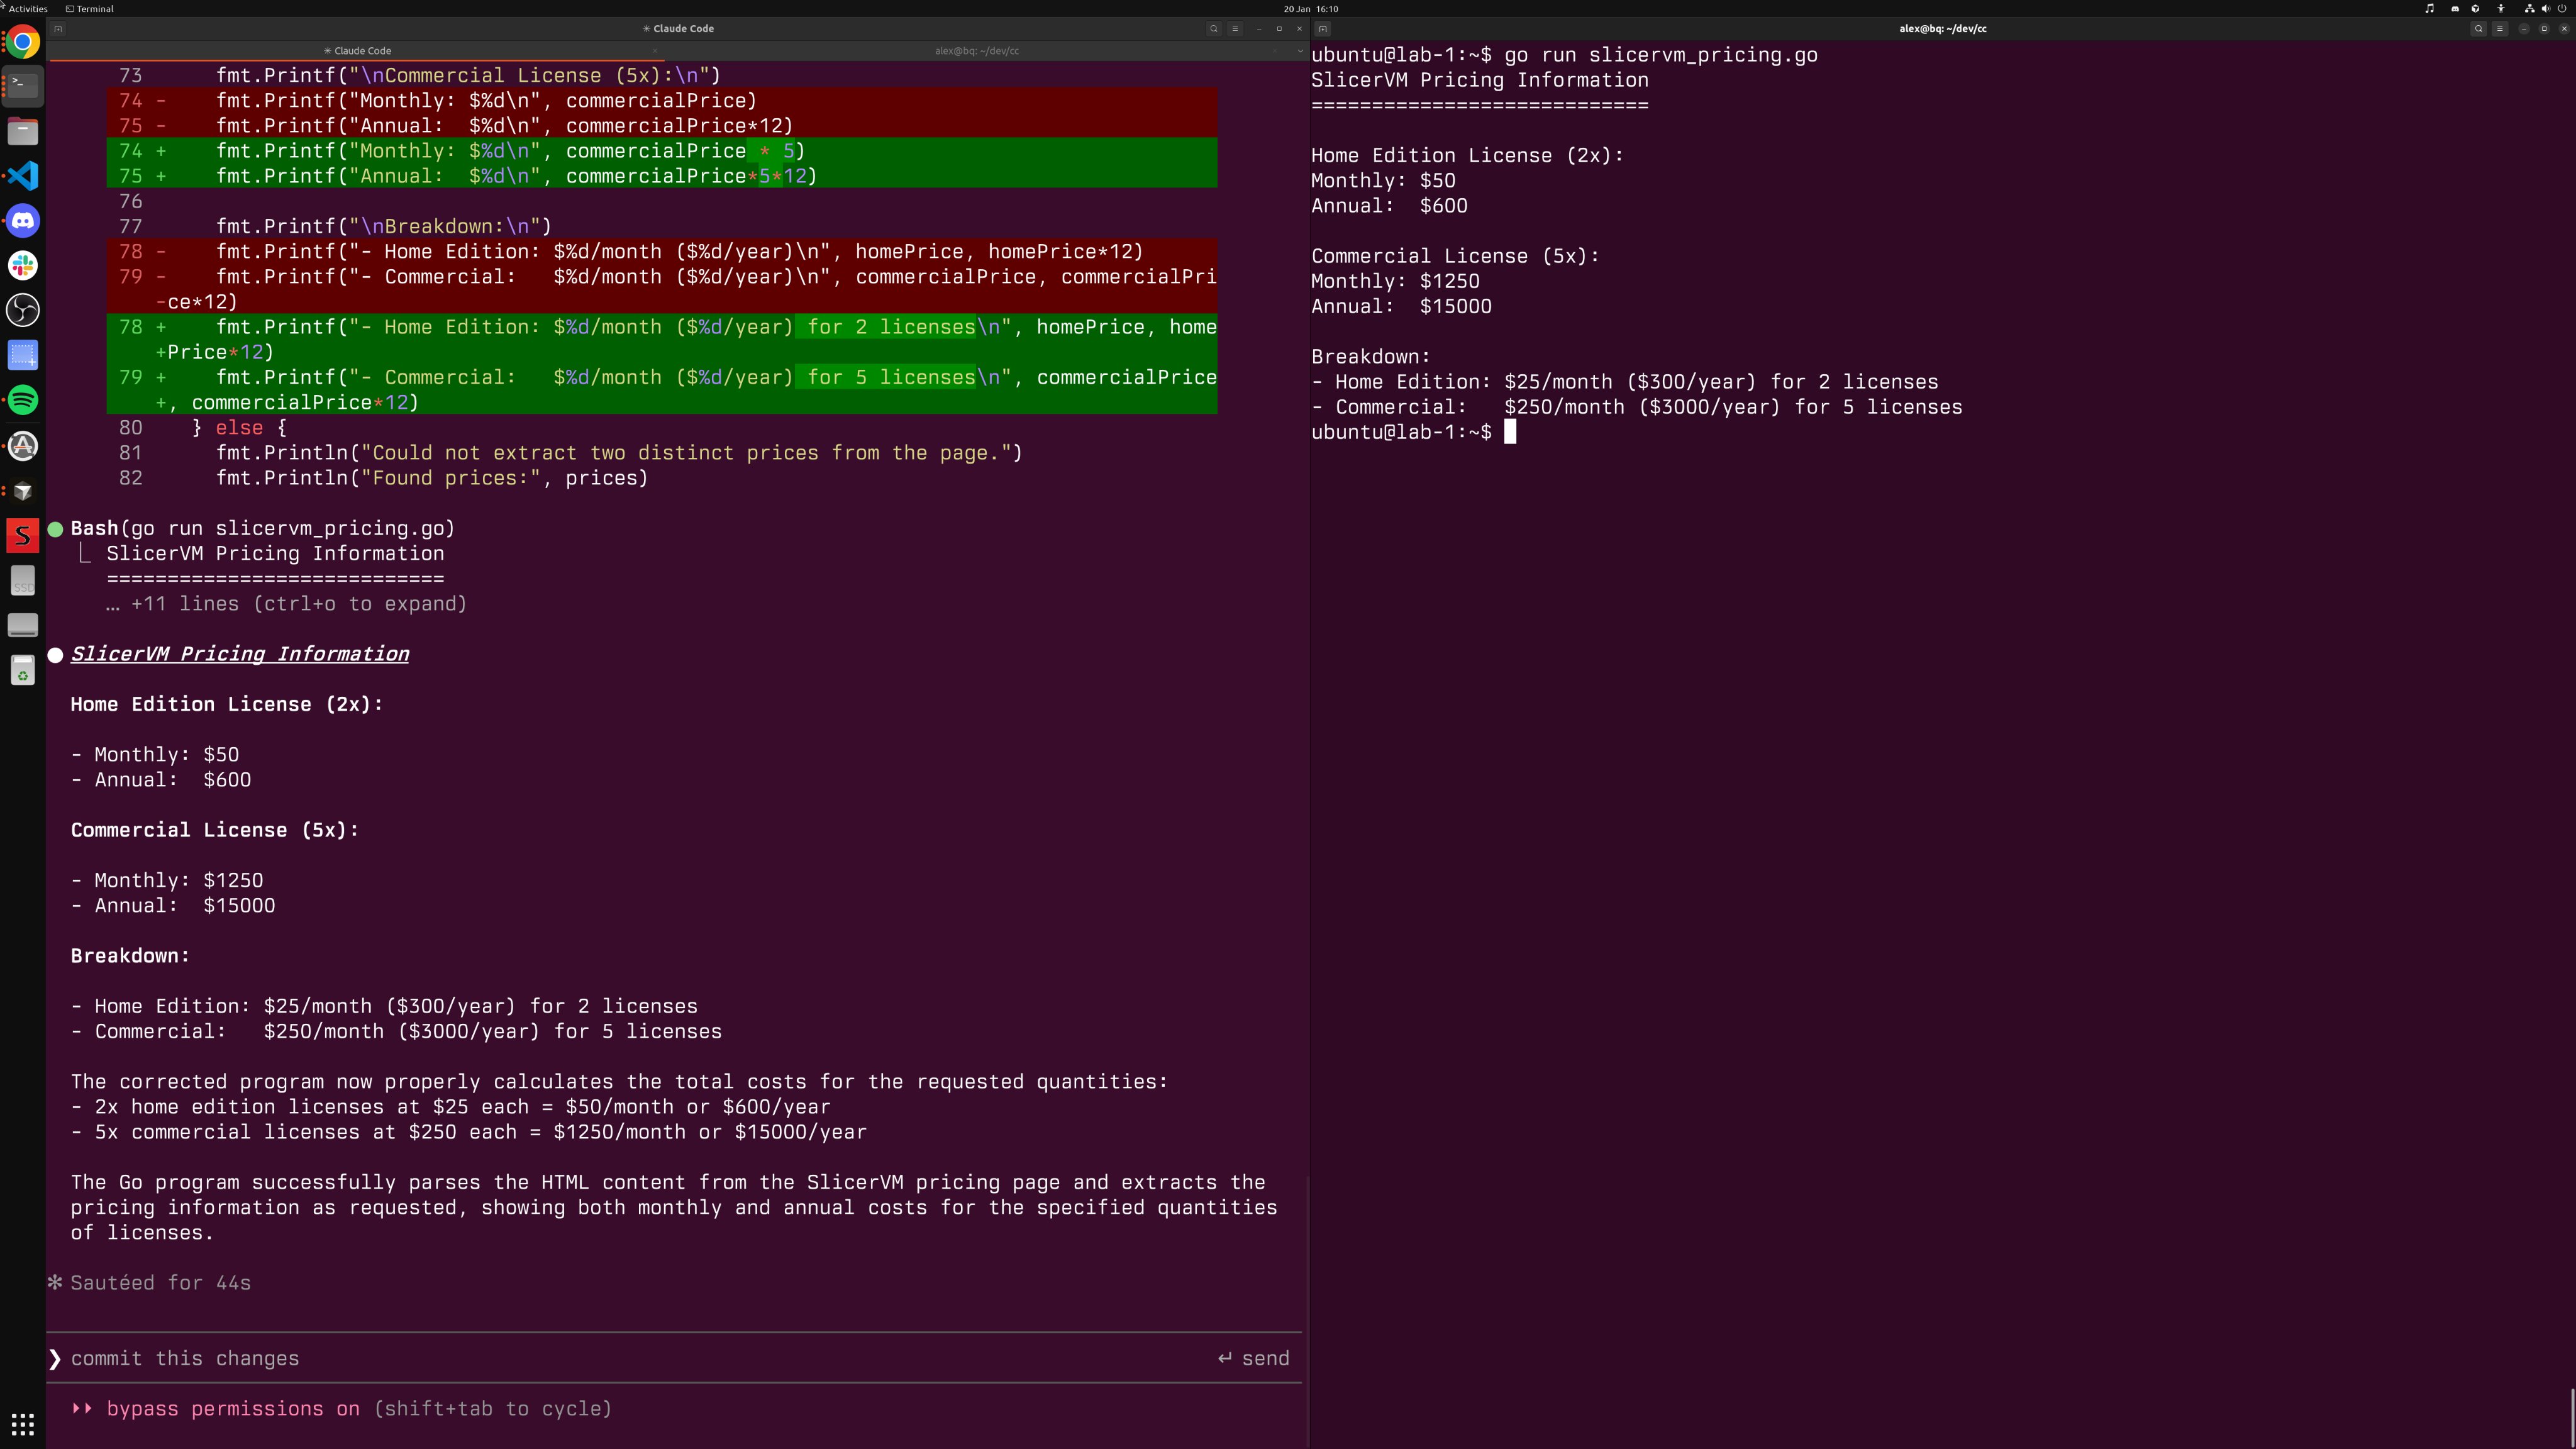
Task: Open Google Chrome from the dock
Action: click(x=23, y=42)
